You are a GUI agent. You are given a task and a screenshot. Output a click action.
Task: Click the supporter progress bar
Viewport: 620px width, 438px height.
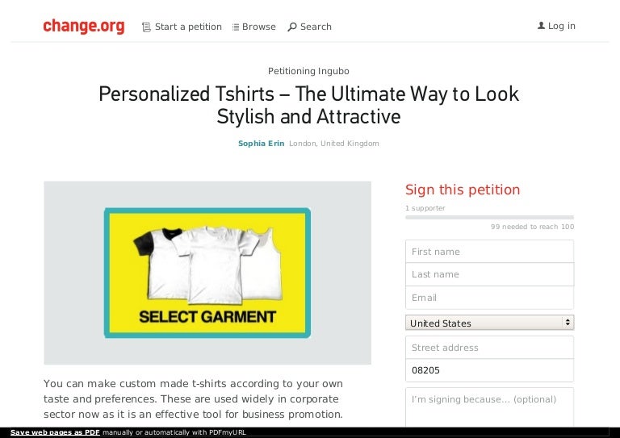pos(489,217)
